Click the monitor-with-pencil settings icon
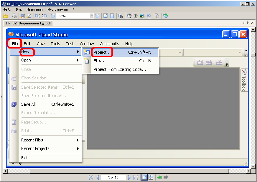The height and width of the screenshot is (182, 257). tap(23, 16)
